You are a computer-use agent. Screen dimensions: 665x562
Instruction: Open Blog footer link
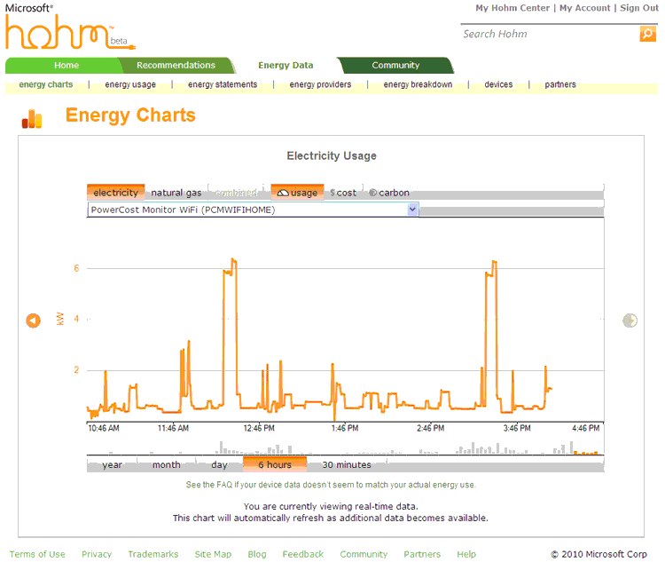pyautogui.click(x=257, y=554)
